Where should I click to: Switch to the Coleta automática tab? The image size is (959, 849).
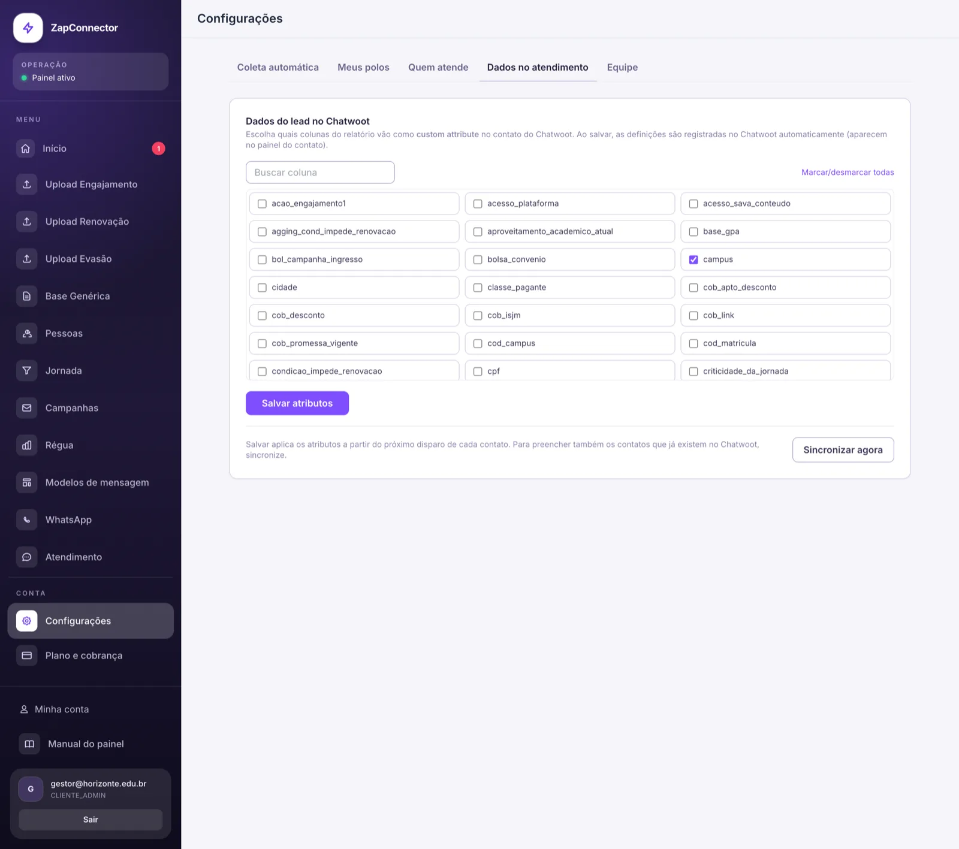(x=278, y=67)
